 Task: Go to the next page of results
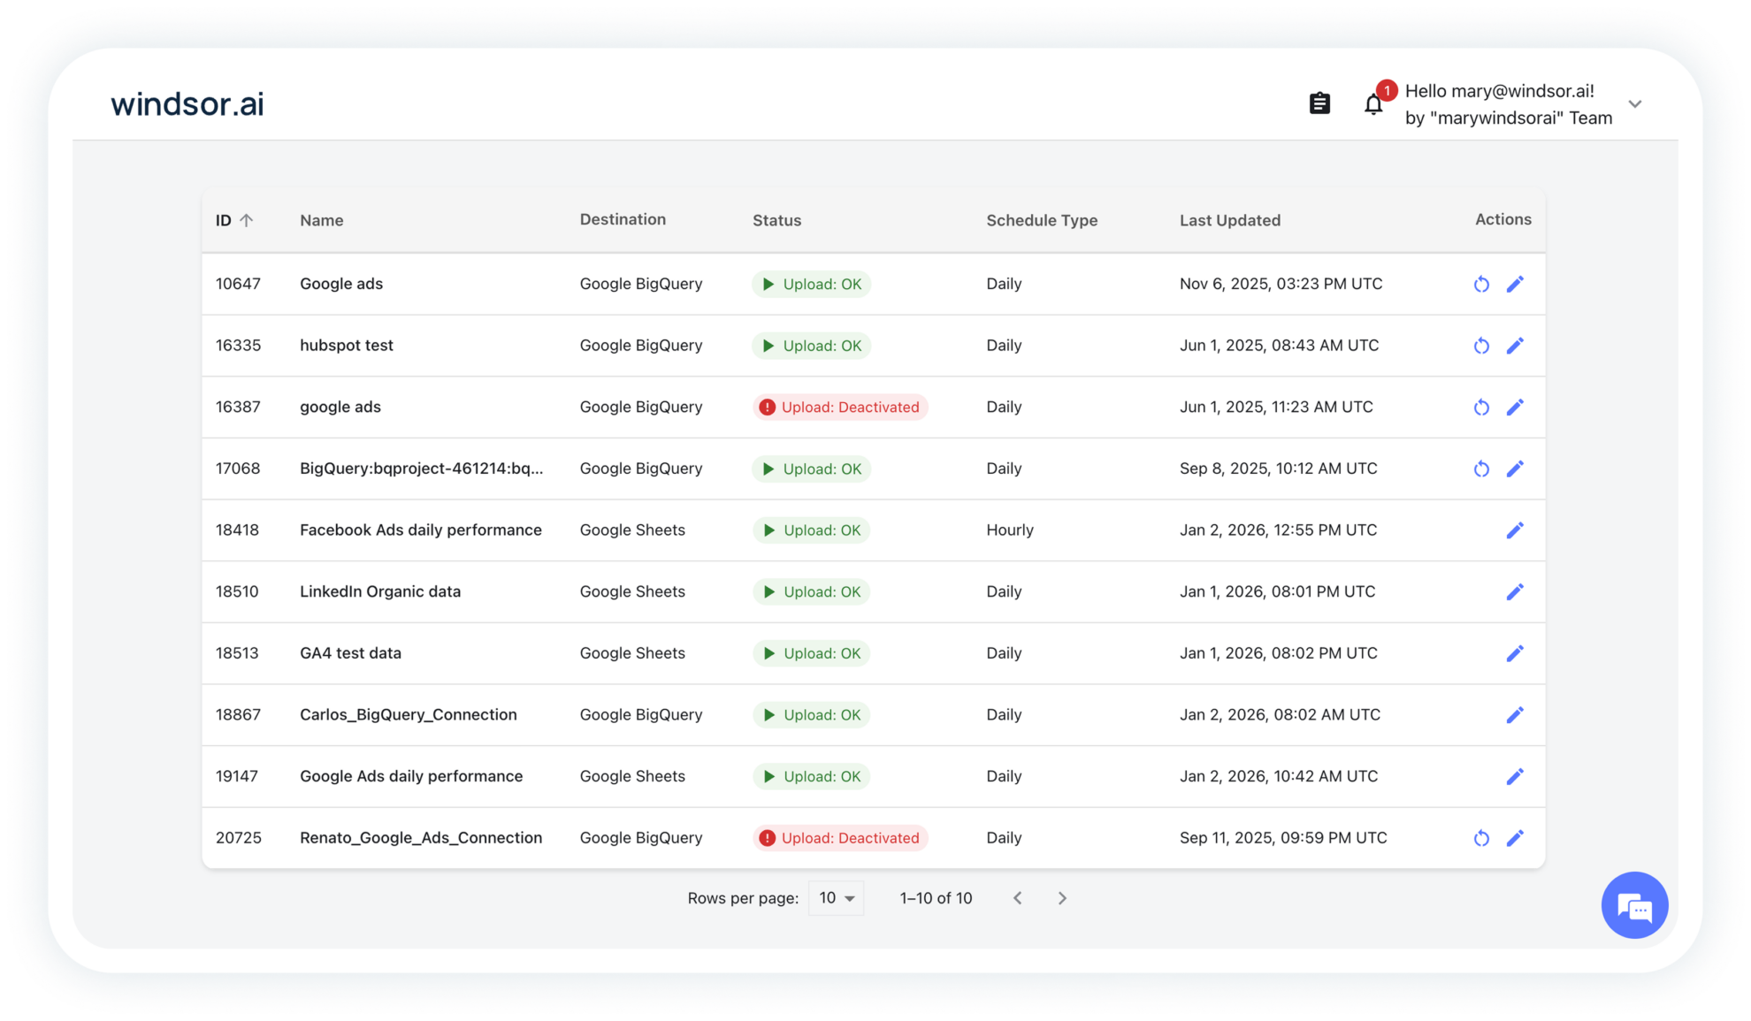1062,897
